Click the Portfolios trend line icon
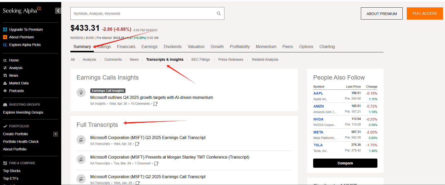 coord(5,126)
